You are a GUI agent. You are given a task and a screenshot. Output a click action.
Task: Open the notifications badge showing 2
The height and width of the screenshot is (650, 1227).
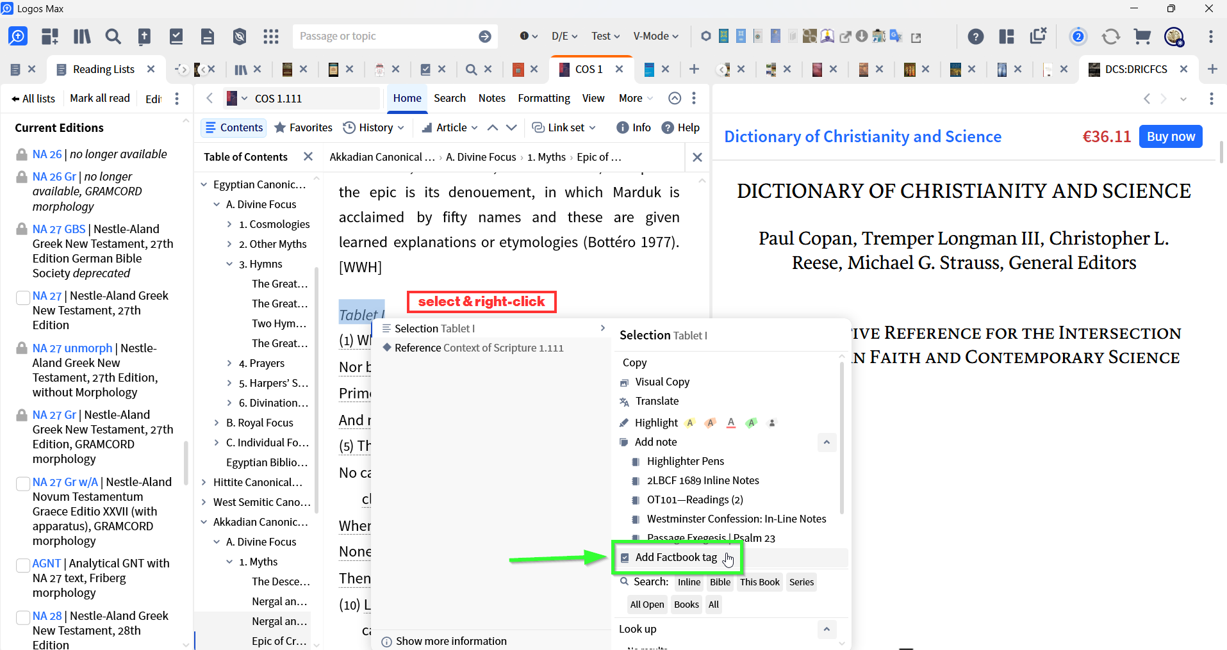[x=1078, y=37]
